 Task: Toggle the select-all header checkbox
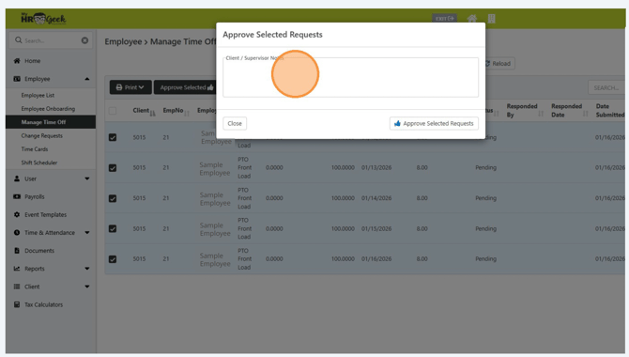tap(113, 111)
